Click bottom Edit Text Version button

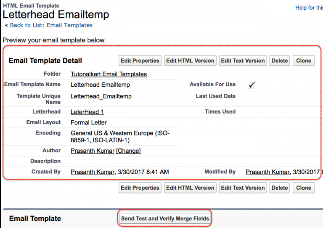(x=243, y=188)
